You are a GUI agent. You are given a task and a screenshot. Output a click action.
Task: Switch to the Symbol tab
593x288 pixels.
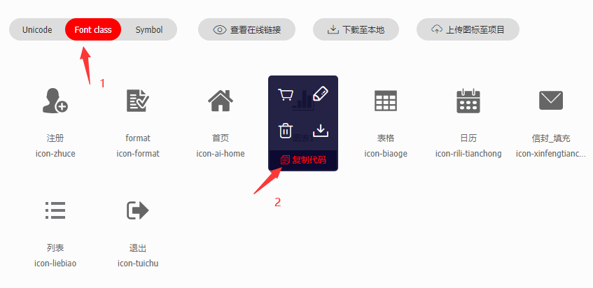(x=149, y=29)
